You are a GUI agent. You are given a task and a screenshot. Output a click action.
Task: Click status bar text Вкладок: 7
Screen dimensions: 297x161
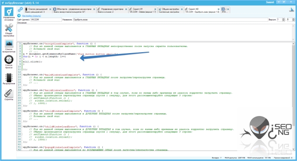click(x=217, y=158)
